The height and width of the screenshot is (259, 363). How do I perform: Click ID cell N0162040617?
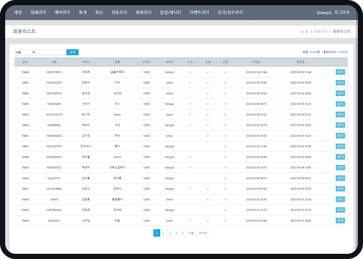[54, 157]
